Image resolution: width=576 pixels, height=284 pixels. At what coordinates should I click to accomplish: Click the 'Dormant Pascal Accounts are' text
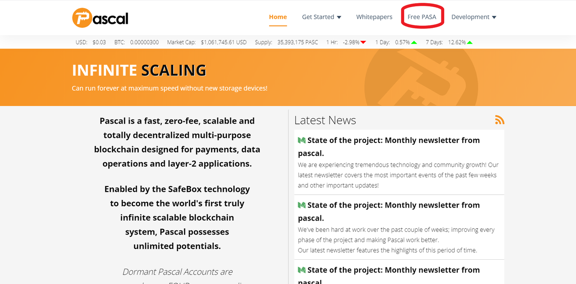pyautogui.click(x=177, y=271)
